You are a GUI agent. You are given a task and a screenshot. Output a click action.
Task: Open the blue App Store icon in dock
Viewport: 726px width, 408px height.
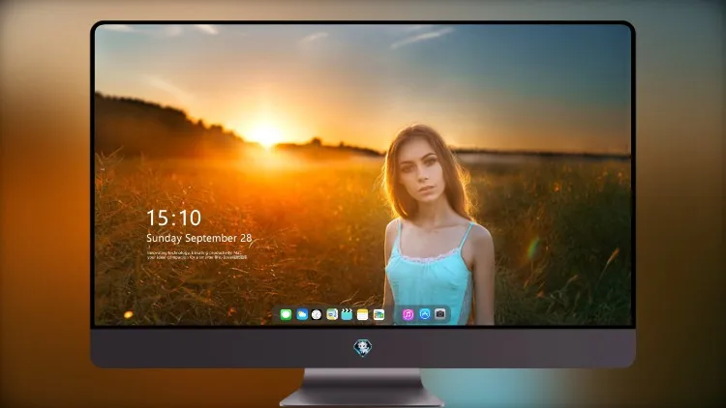click(425, 314)
